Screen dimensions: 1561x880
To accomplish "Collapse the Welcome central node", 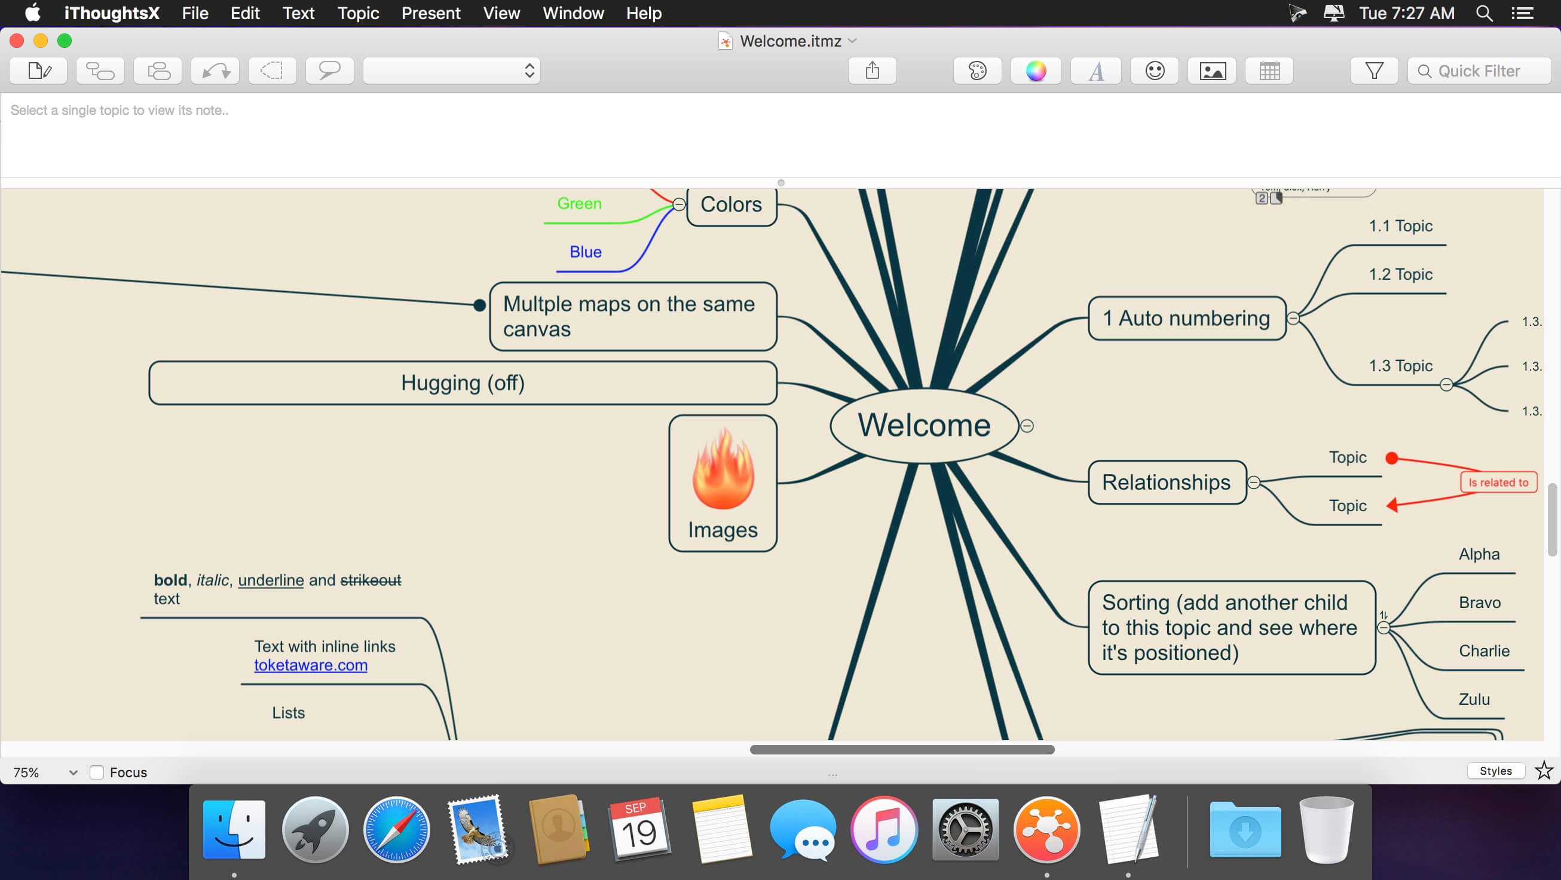I will tap(1027, 426).
